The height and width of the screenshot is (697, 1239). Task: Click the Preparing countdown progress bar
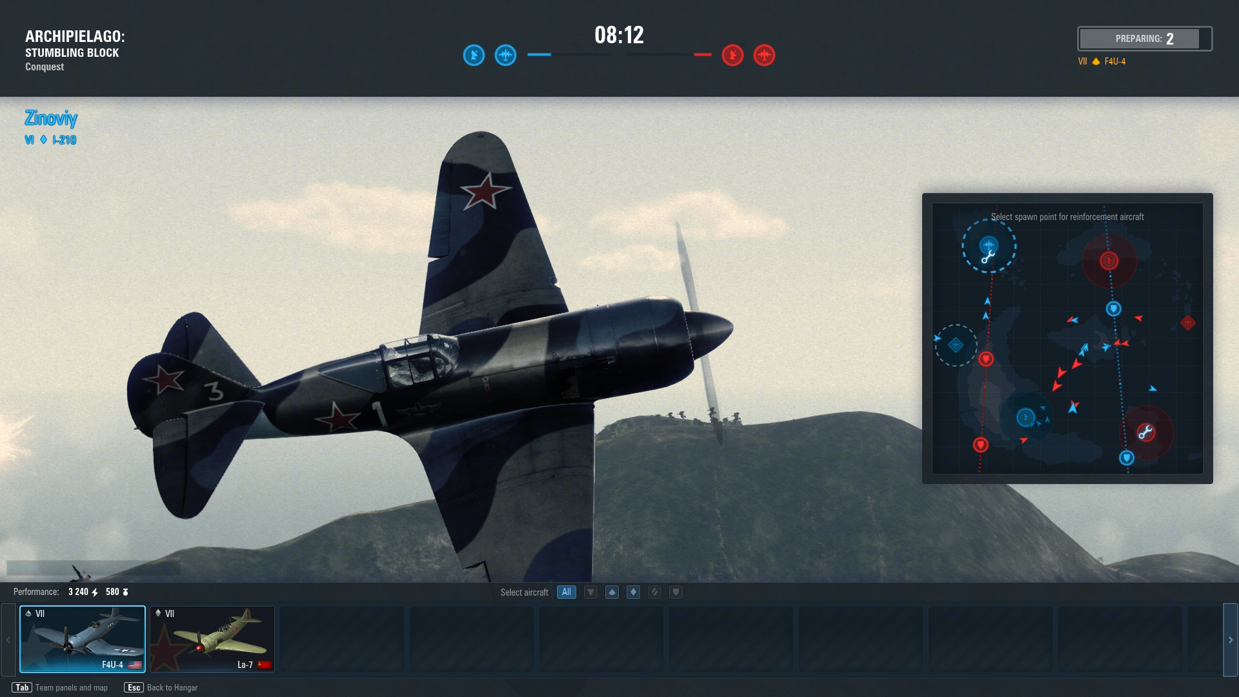tap(1145, 39)
